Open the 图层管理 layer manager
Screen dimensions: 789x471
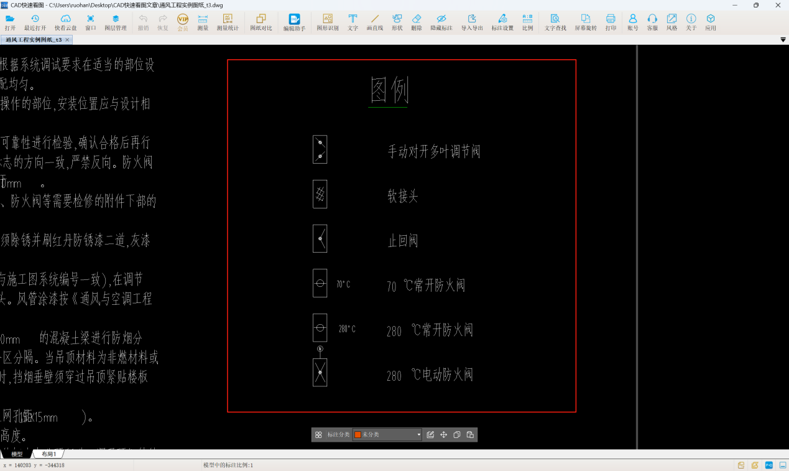coord(115,22)
